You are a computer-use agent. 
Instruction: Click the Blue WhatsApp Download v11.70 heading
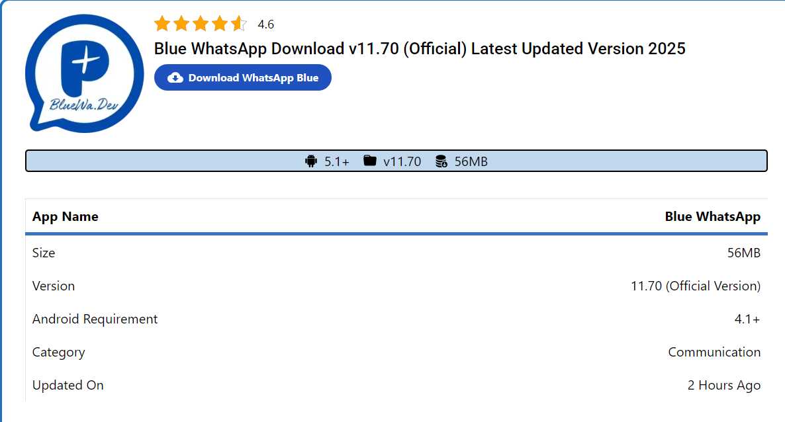[420, 48]
